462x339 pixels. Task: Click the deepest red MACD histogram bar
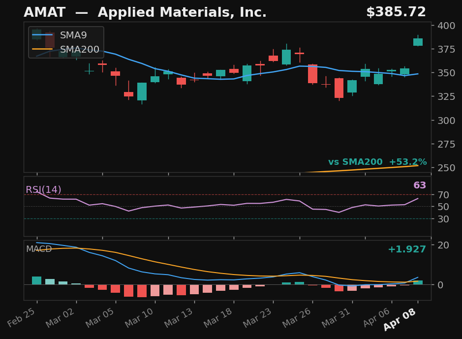pos(143,292)
